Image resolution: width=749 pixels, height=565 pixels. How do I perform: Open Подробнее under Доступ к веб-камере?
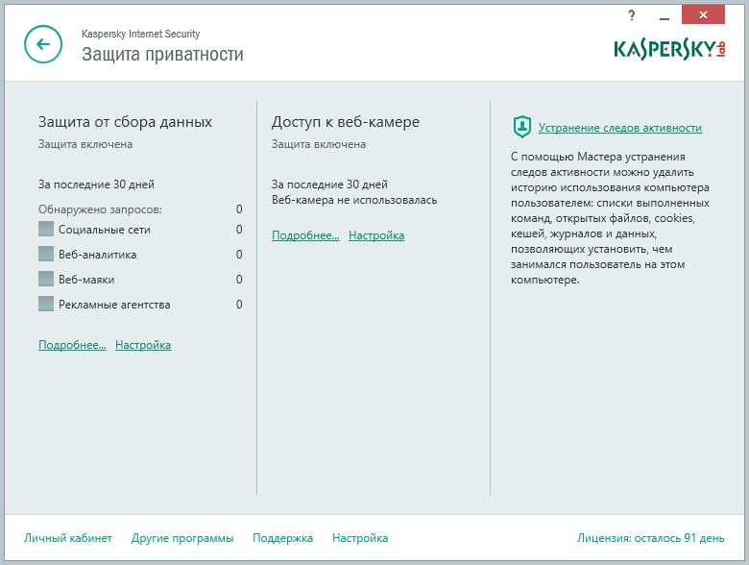point(305,235)
